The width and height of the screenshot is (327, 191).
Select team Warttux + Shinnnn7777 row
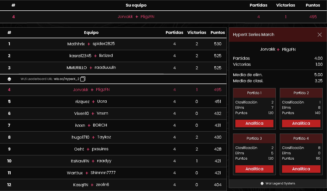tap(113, 173)
